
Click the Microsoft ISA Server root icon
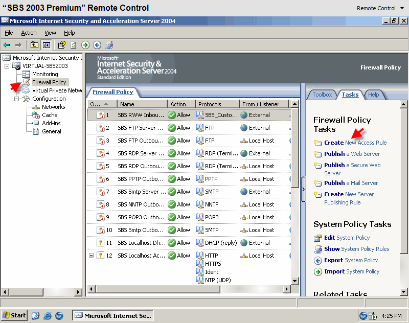(7, 58)
